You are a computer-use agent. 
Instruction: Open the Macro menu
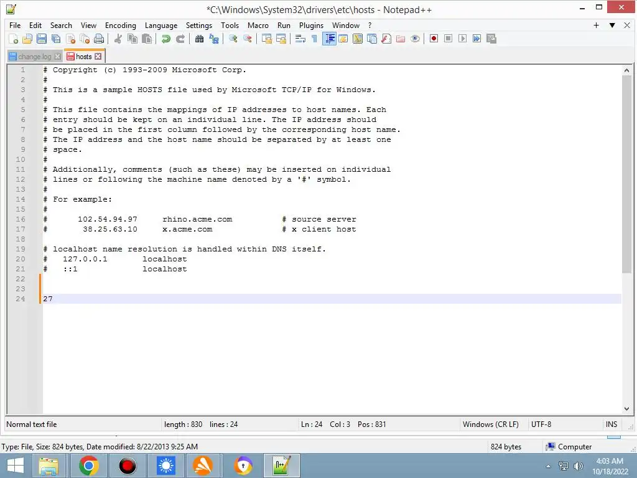[x=258, y=25]
